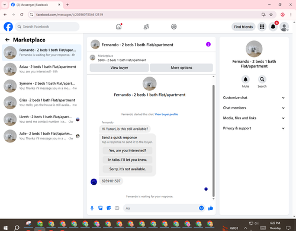Image resolution: width=296 pixels, height=231 pixels.
Task: Open Facebook home via the logo
Action: (8, 27)
